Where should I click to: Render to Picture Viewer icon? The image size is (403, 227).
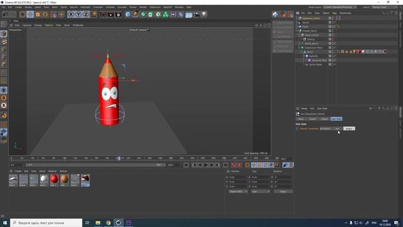click(x=111, y=15)
